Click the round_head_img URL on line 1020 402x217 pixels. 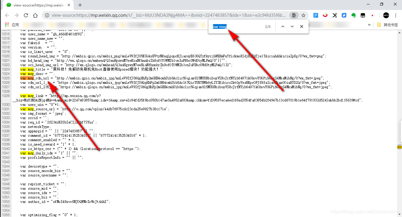pyautogui.click(x=193, y=56)
